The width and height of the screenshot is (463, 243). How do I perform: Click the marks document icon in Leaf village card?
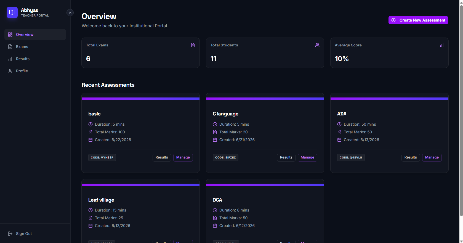coord(91,218)
